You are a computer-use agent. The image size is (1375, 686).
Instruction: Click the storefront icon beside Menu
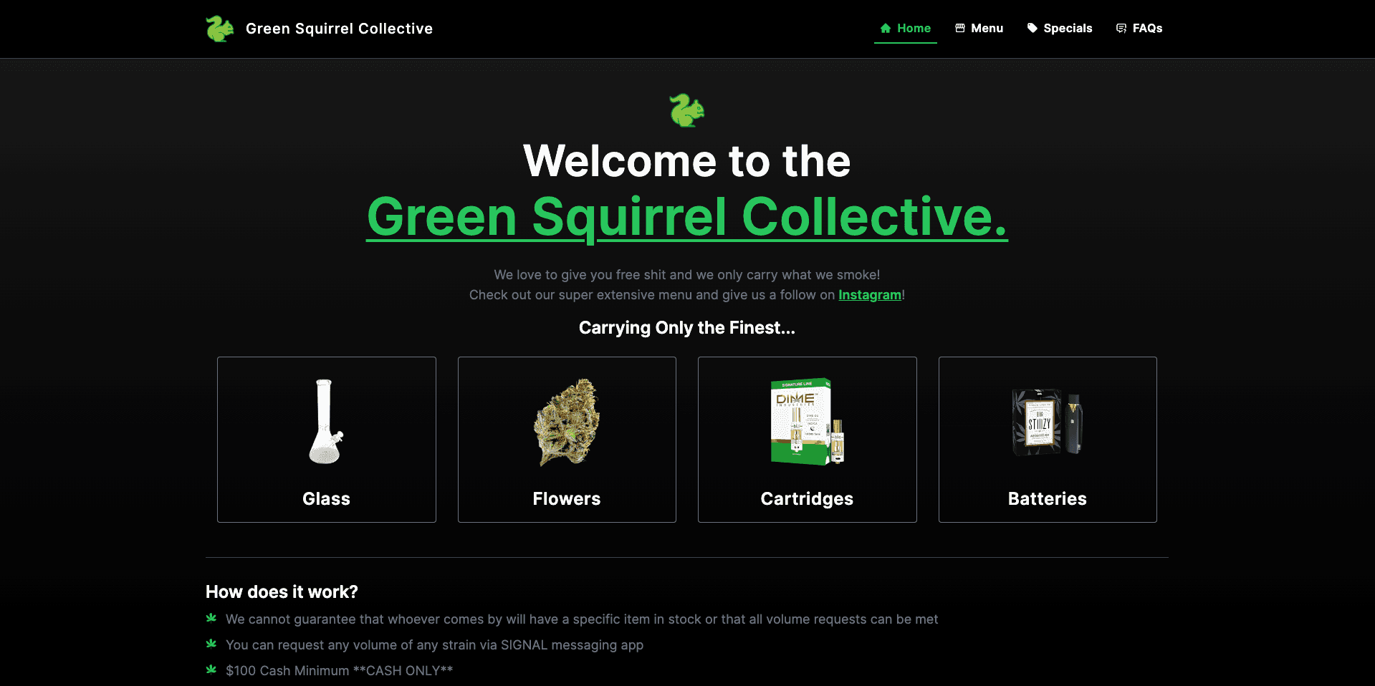pyautogui.click(x=960, y=28)
